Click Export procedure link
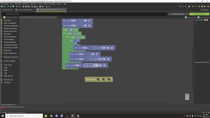Screen dimensions: 210x118 click(191, 17)
